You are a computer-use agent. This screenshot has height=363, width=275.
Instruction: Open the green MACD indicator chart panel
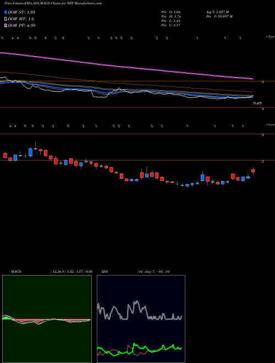47,319
